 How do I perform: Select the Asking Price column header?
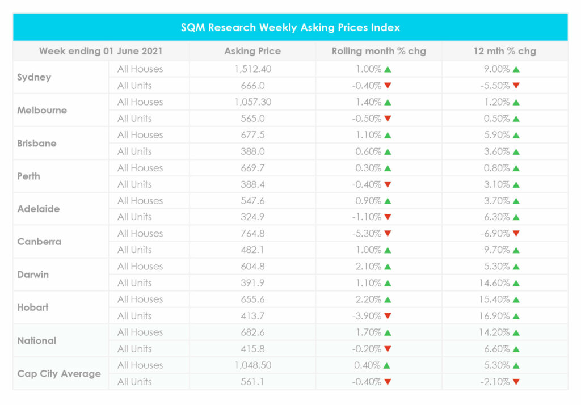pyautogui.click(x=252, y=51)
